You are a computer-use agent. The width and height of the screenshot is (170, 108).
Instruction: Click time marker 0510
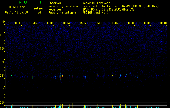click(x=164, y=23)
